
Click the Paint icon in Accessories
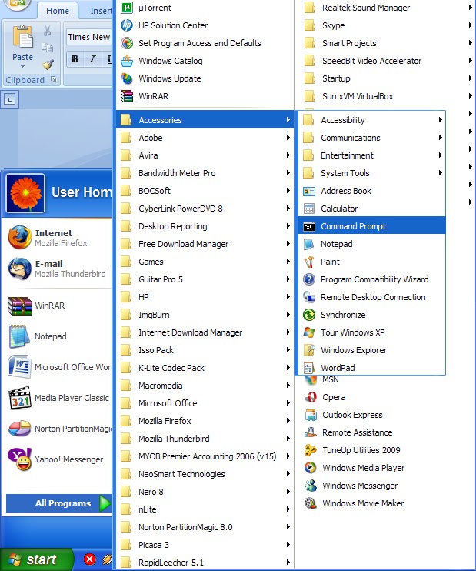(x=309, y=262)
